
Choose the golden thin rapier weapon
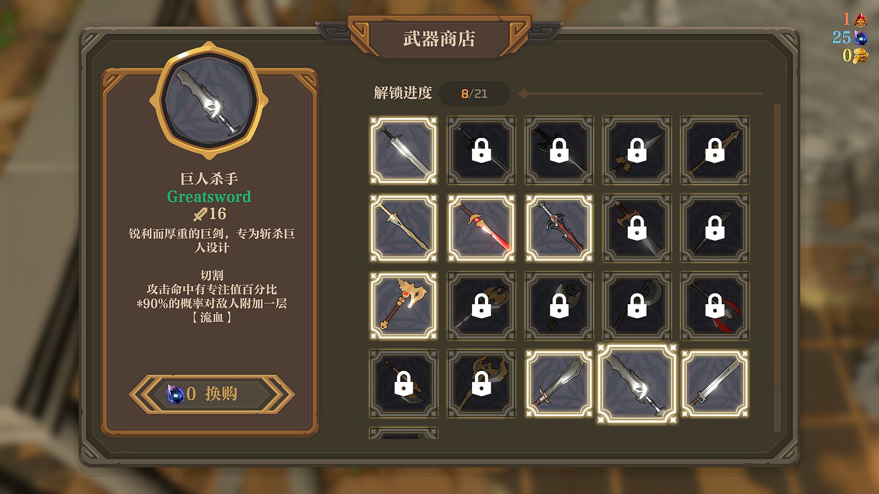coord(403,228)
